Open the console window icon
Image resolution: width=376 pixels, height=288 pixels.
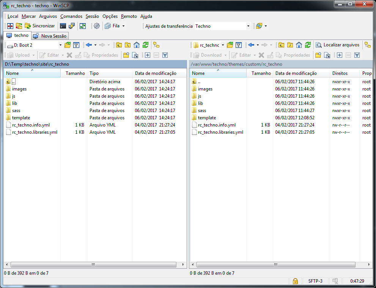pyautogui.click(x=62, y=26)
